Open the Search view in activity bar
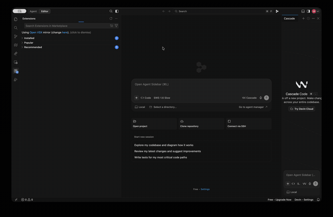Screen dimensions: 333x217 coord(16,28)
